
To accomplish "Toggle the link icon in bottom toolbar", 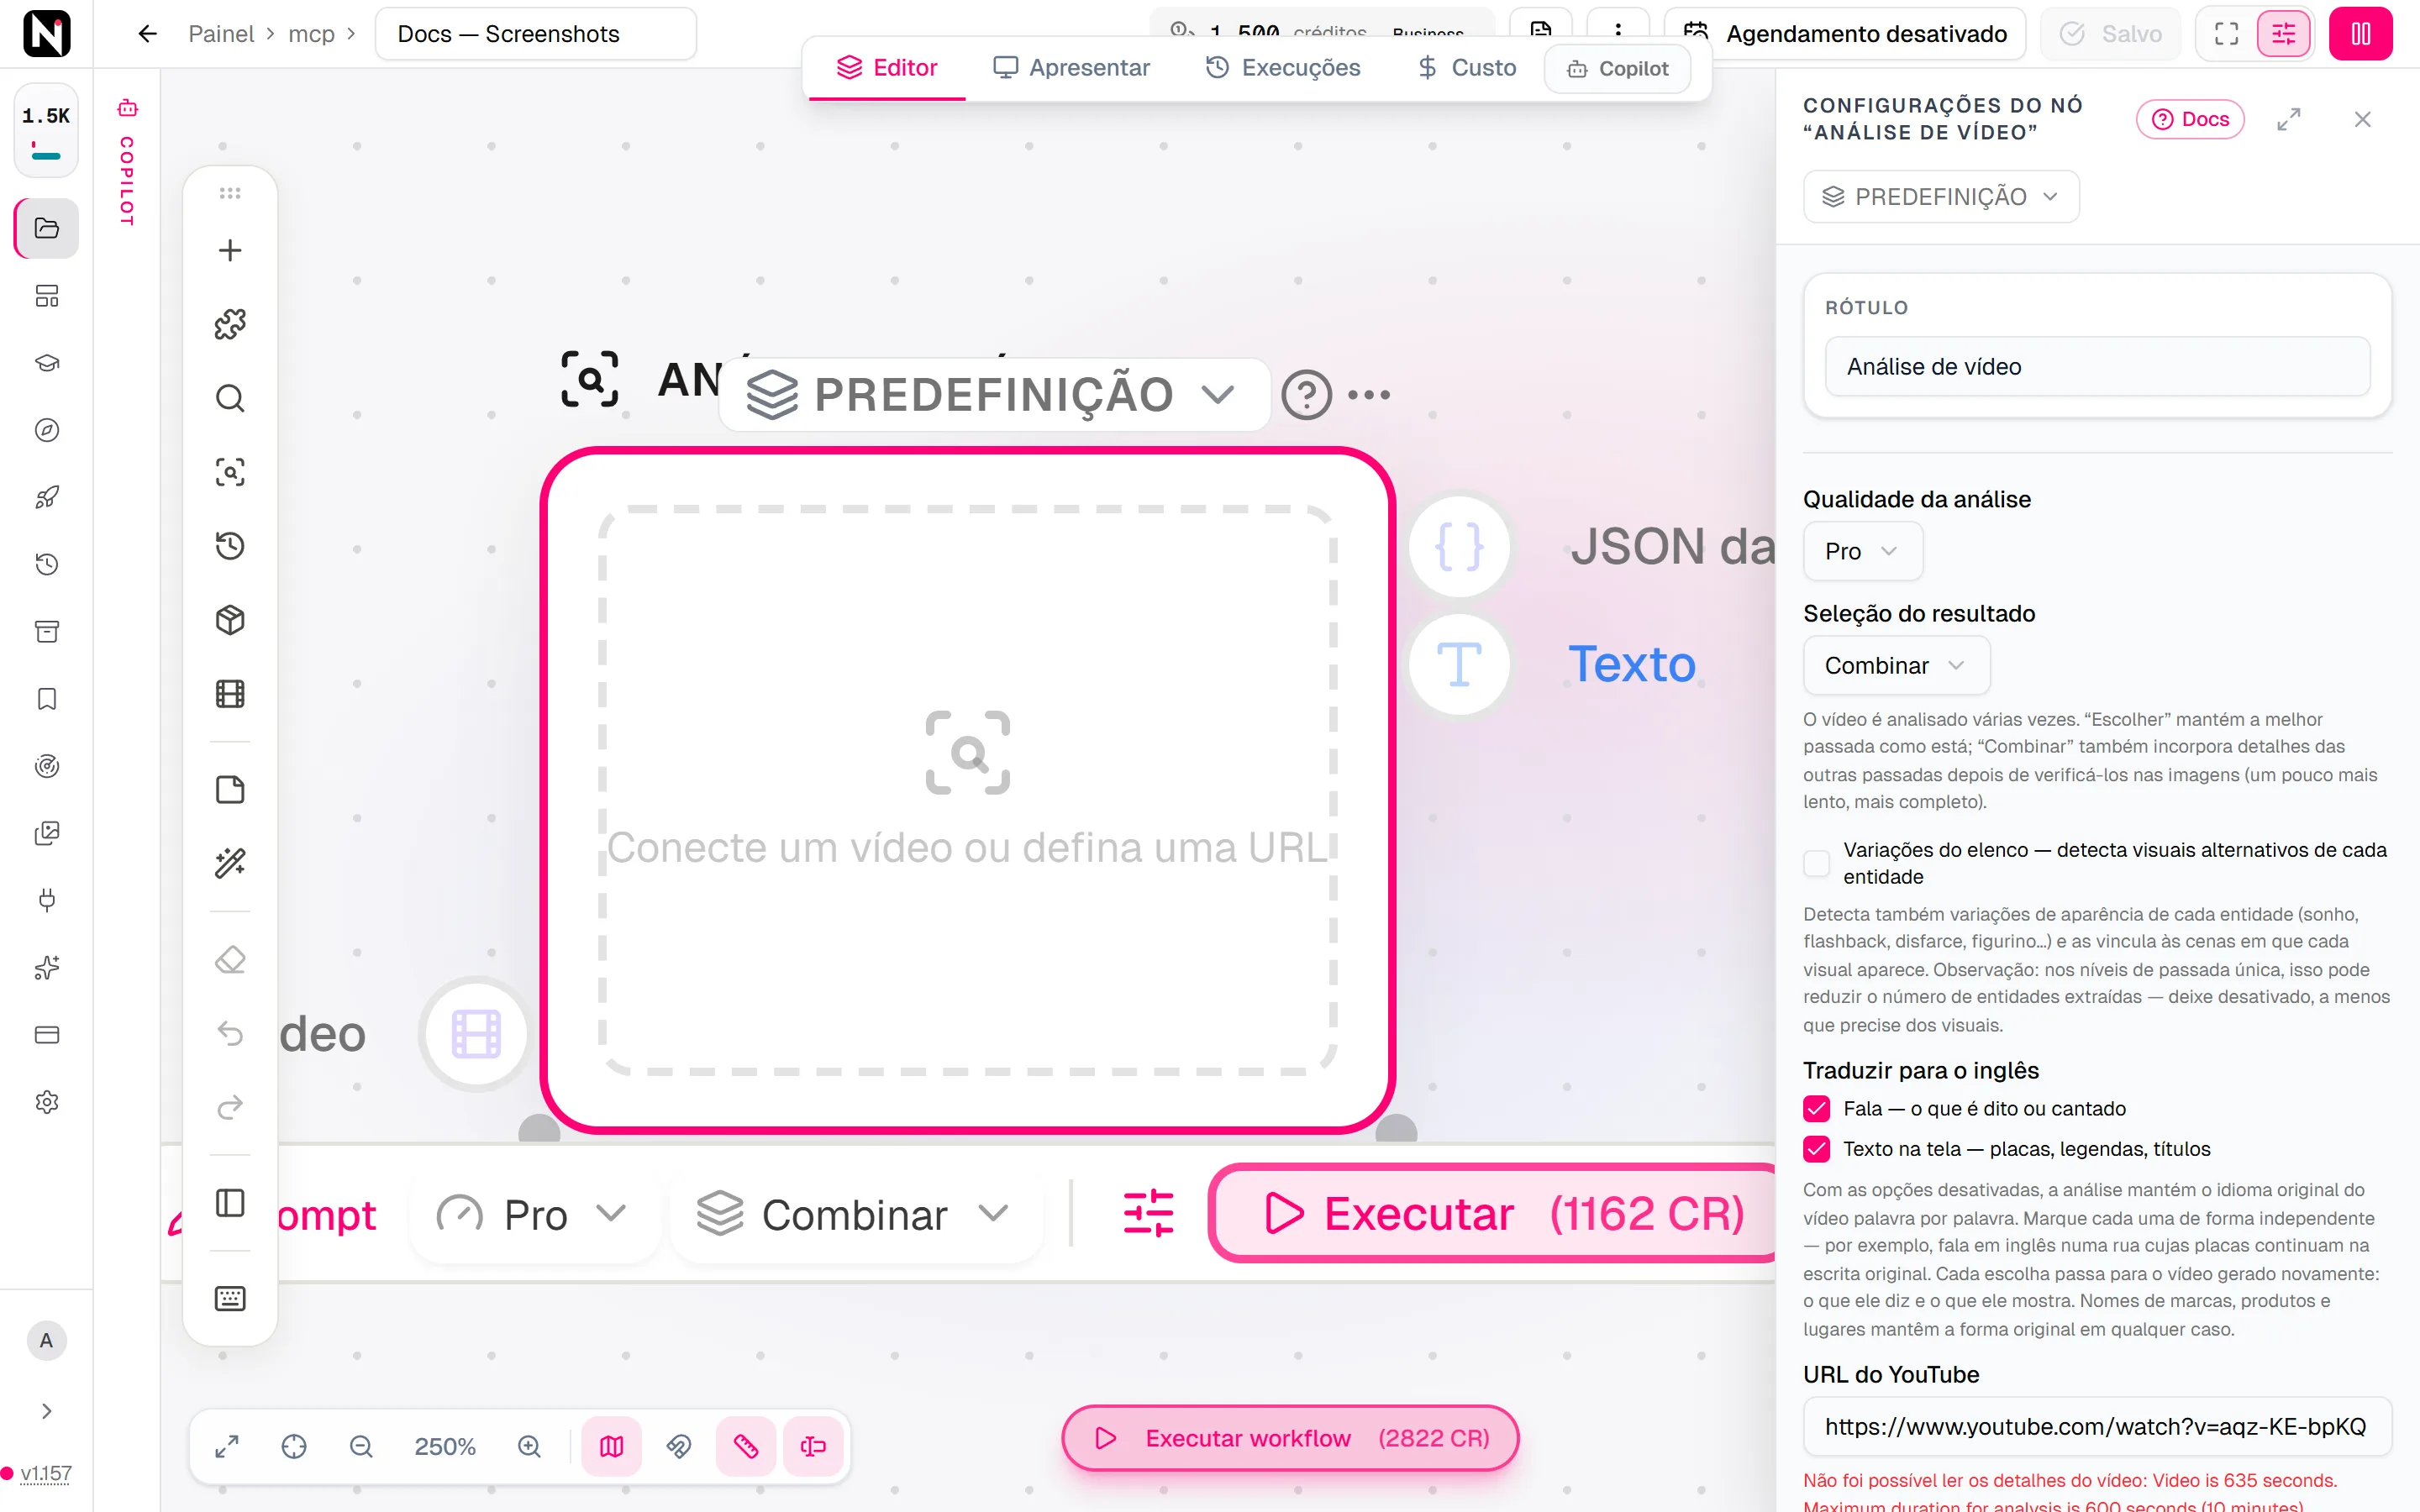I will point(679,1446).
